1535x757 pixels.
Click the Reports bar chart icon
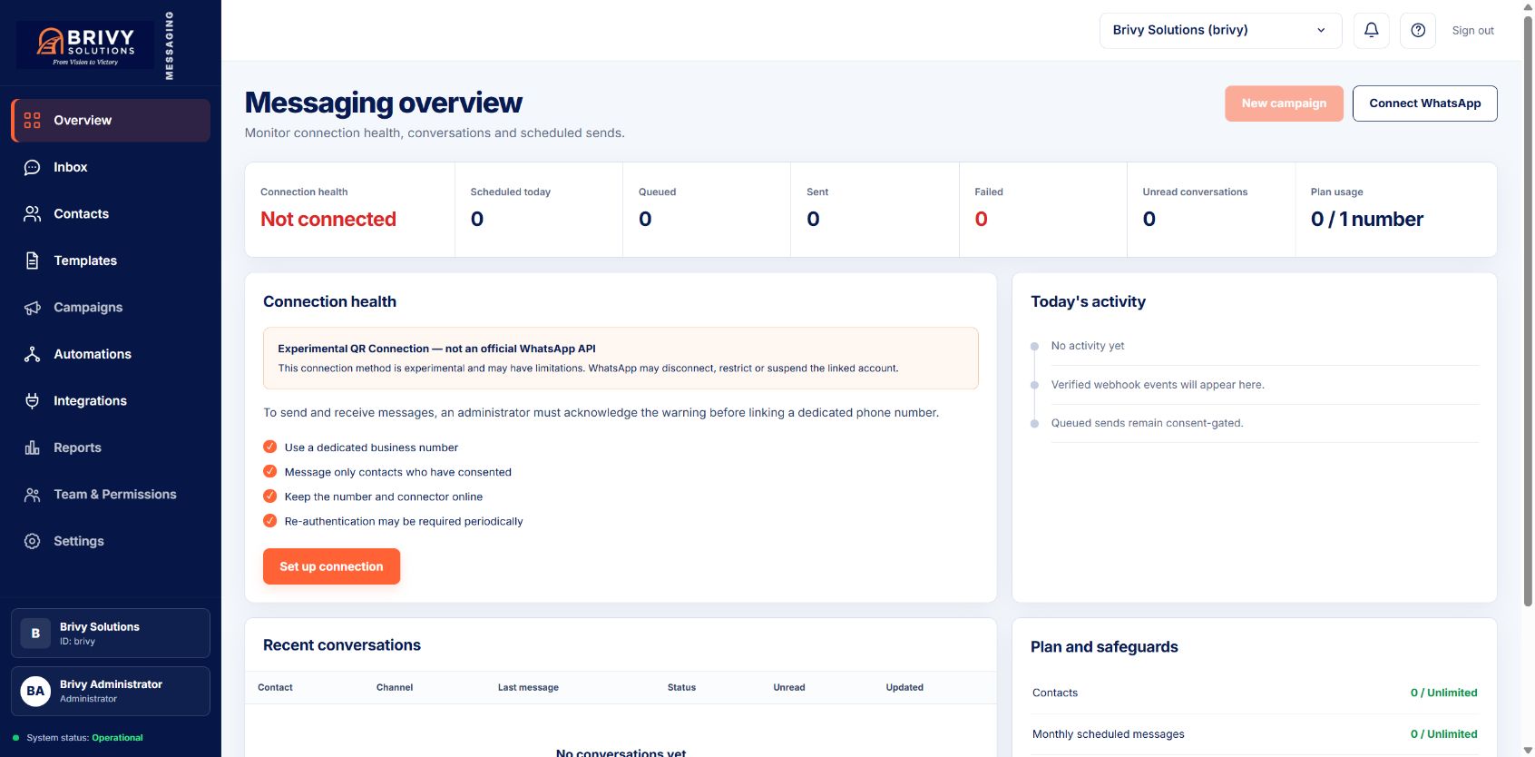(x=33, y=447)
